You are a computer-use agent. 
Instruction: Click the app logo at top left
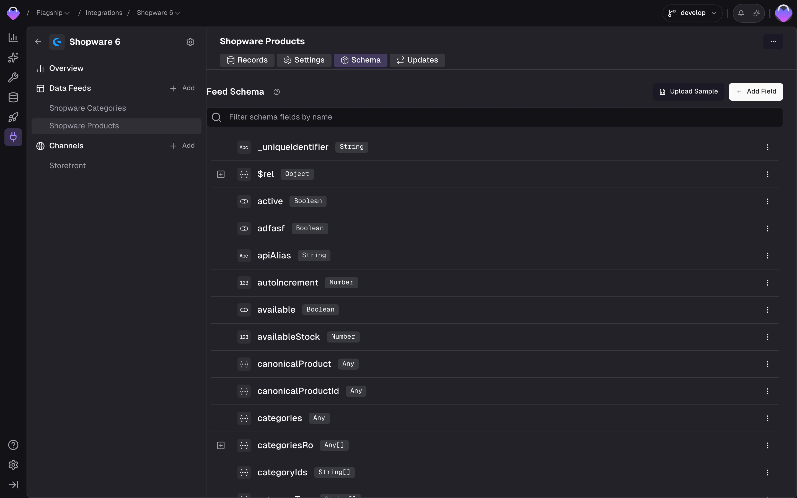[x=13, y=13]
